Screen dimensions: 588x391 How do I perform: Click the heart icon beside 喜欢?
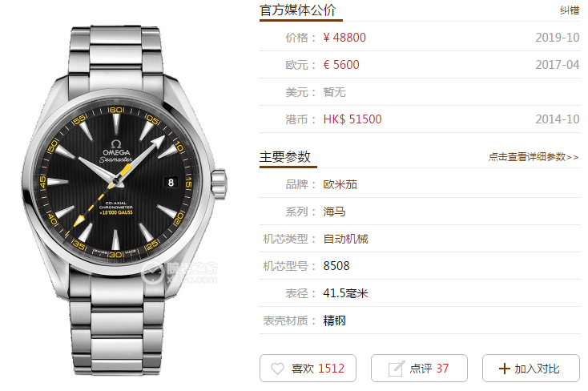tap(277, 369)
